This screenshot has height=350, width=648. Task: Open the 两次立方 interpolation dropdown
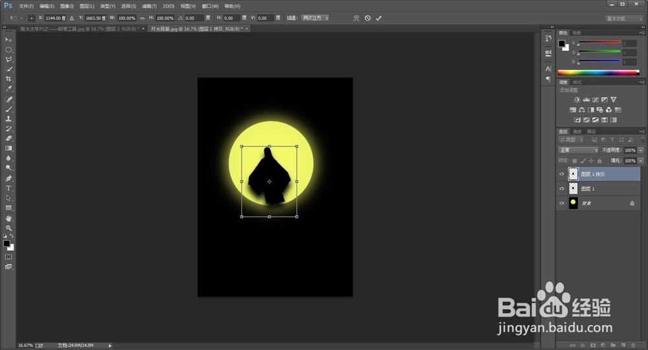point(315,18)
